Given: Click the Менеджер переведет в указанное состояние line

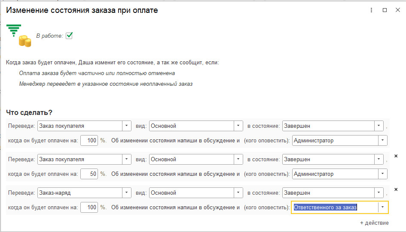Looking at the screenshot, I should coord(106,84).
